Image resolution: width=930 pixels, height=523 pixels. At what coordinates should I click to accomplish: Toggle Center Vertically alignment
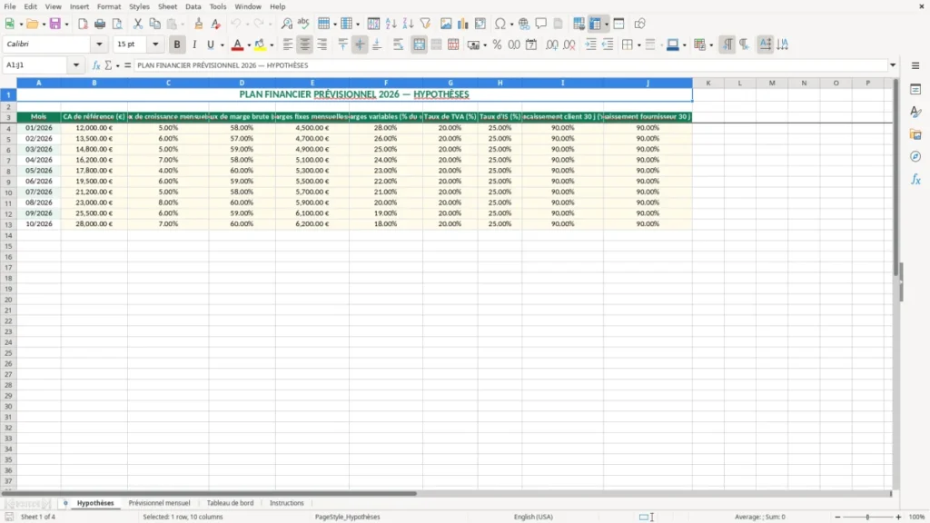pyautogui.click(x=360, y=44)
